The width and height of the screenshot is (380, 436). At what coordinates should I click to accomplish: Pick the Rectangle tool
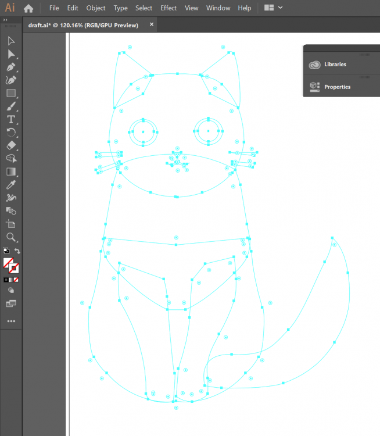point(10,93)
